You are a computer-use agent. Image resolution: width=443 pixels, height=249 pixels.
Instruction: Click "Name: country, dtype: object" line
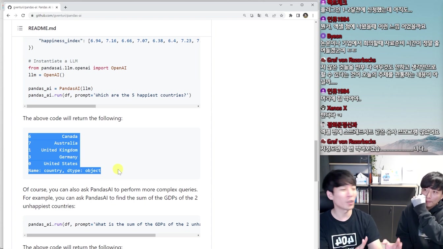(x=65, y=171)
